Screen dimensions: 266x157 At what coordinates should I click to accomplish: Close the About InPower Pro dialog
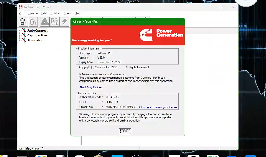click(181, 22)
